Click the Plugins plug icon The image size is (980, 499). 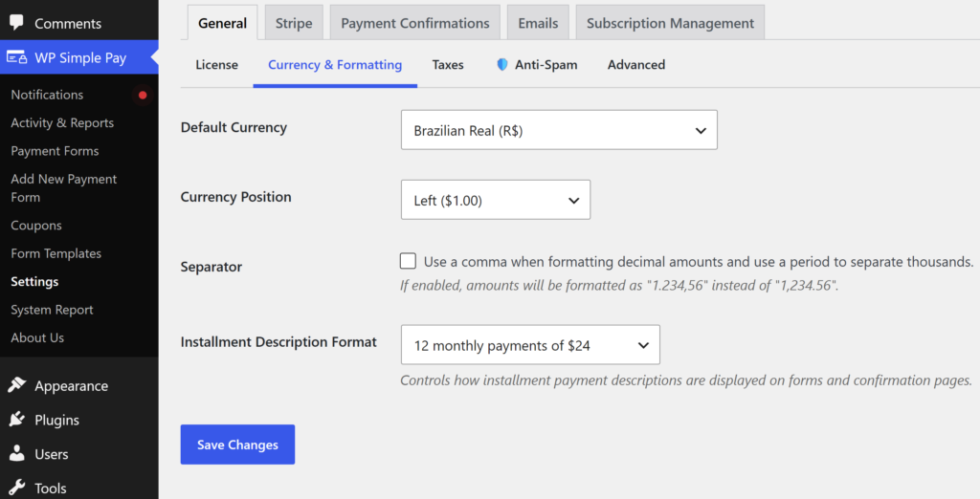click(x=17, y=419)
